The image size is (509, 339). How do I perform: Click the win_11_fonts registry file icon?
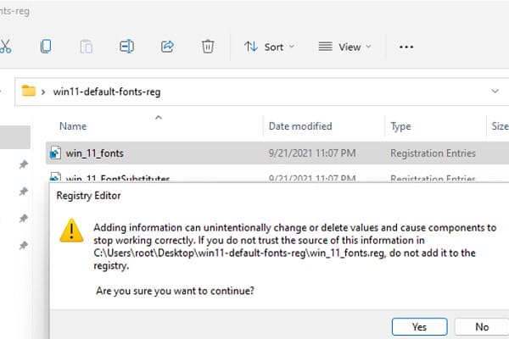pyautogui.click(x=55, y=153)
